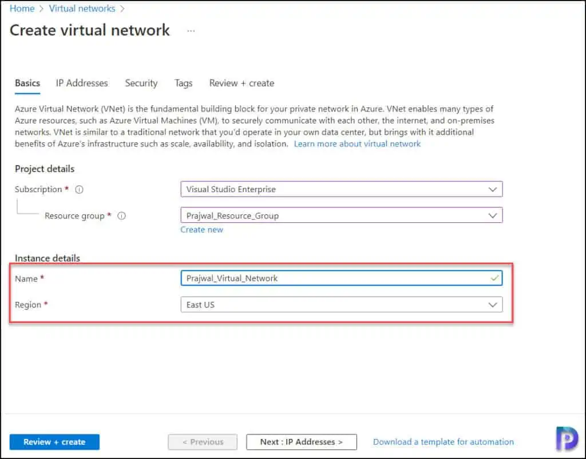Click the Home breadcrumb link
586x459 pixels.
(22, 9)
